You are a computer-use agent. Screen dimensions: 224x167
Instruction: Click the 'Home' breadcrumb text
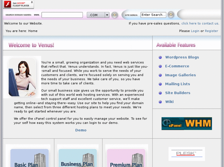coord(33,31)
